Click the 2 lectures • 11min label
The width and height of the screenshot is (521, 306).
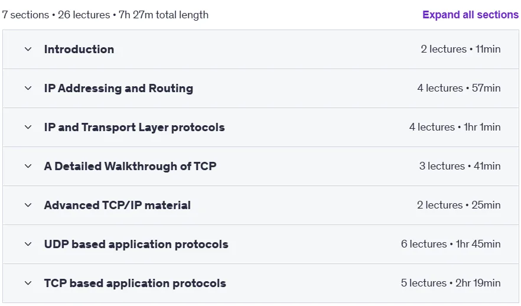coord(461,49)
